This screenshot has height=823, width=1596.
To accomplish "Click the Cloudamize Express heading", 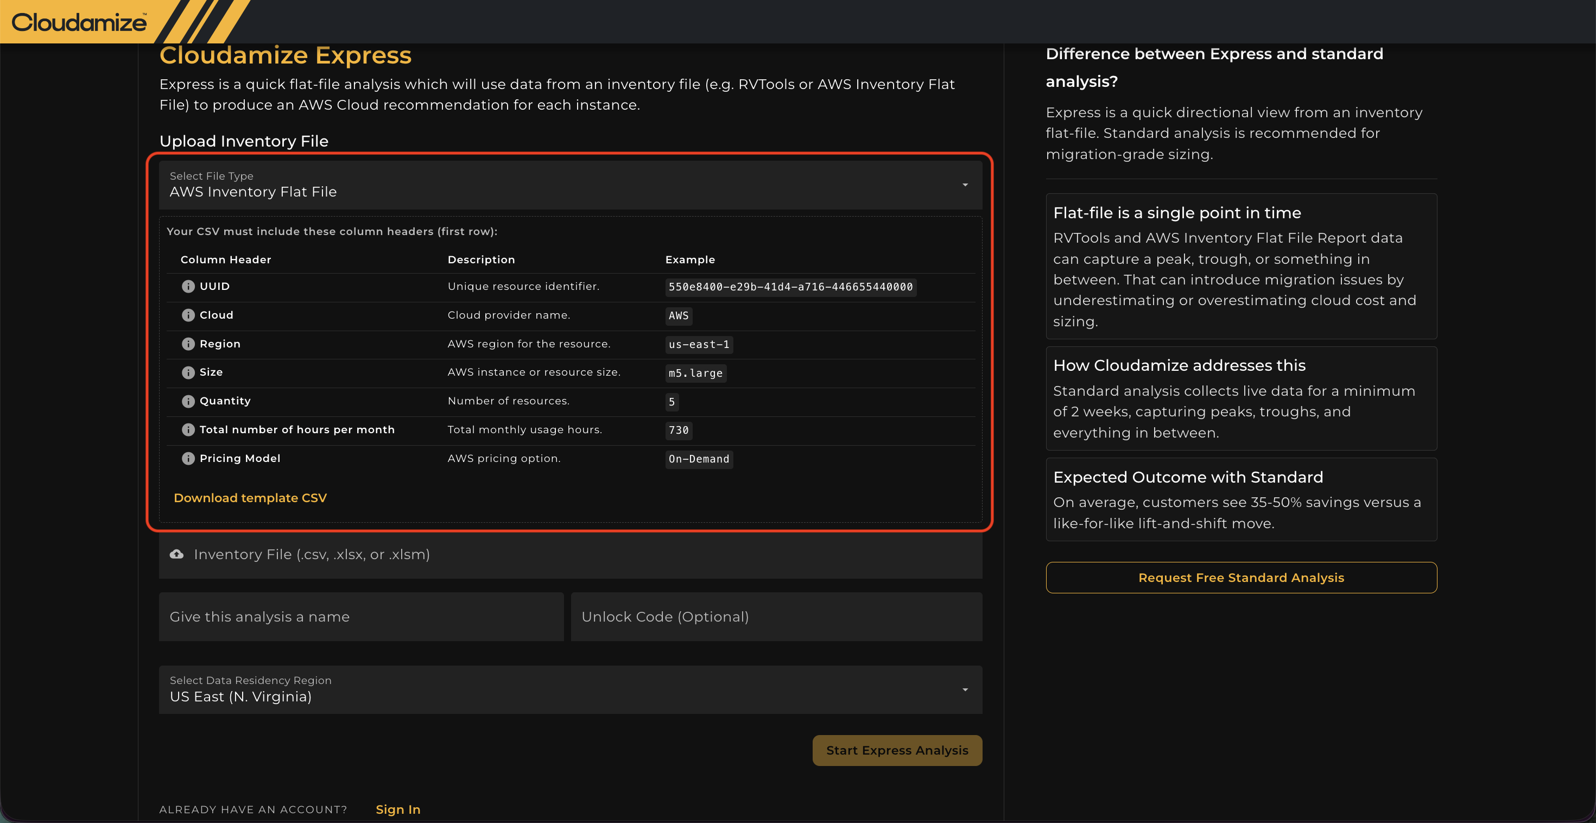I will pyautogui.click(x=285, y=55).
